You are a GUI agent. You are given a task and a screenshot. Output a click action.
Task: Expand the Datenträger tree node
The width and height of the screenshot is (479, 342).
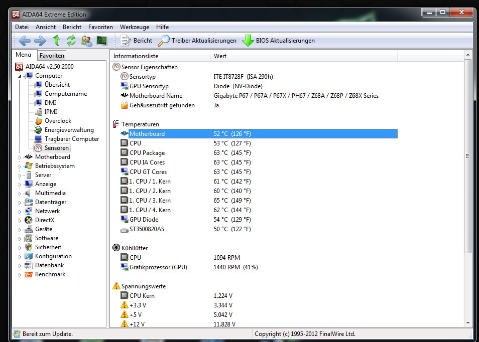(x=20, y=203)
